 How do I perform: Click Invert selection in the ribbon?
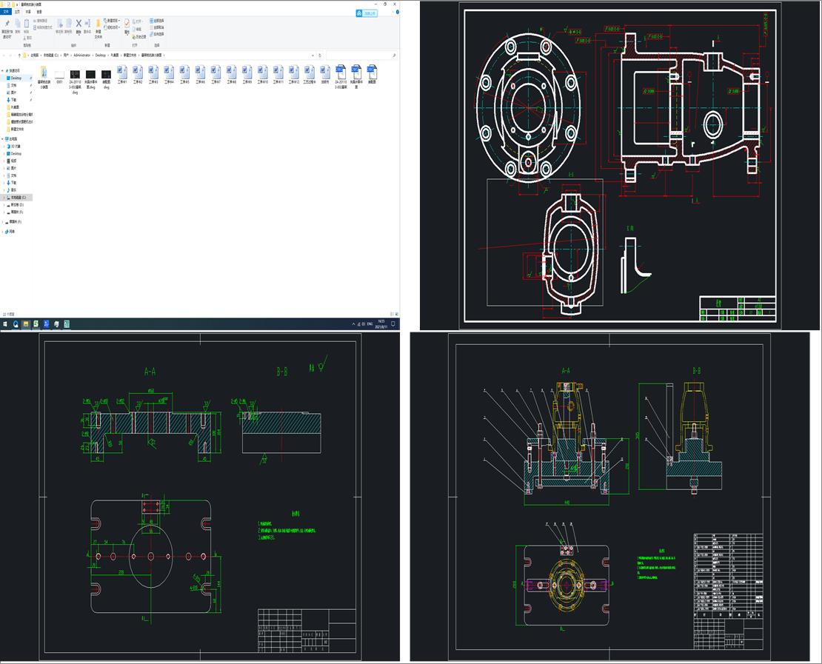point(157,34)
